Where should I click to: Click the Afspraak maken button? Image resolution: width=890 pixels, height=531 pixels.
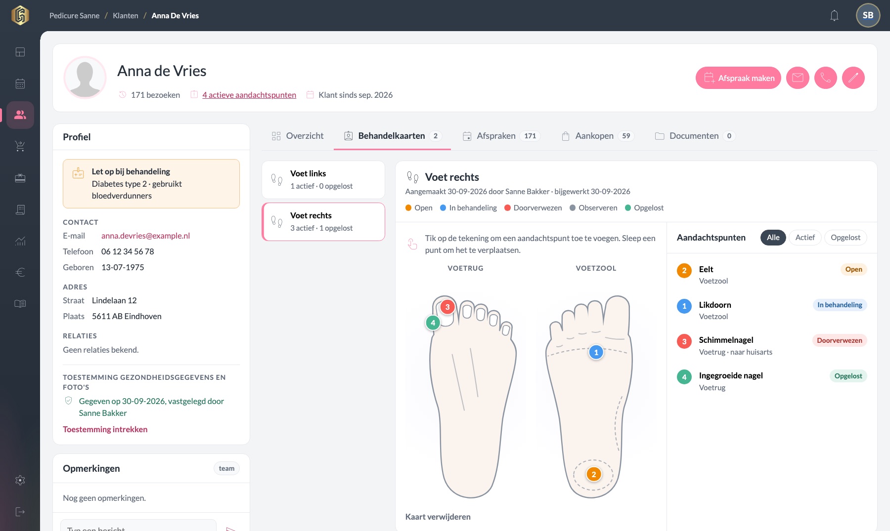[738, 78]
